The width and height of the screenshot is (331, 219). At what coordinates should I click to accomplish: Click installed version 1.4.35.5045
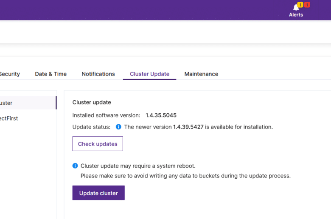point(161,115)
